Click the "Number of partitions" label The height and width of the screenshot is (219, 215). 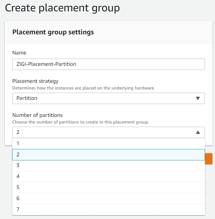point(37,115)
